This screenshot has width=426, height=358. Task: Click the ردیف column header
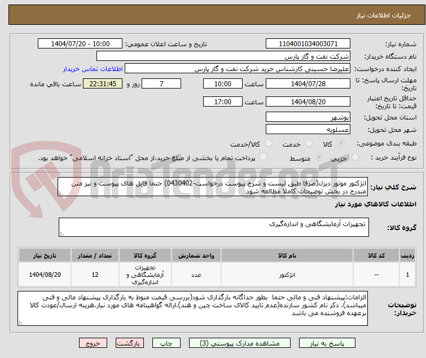point(407,255)
